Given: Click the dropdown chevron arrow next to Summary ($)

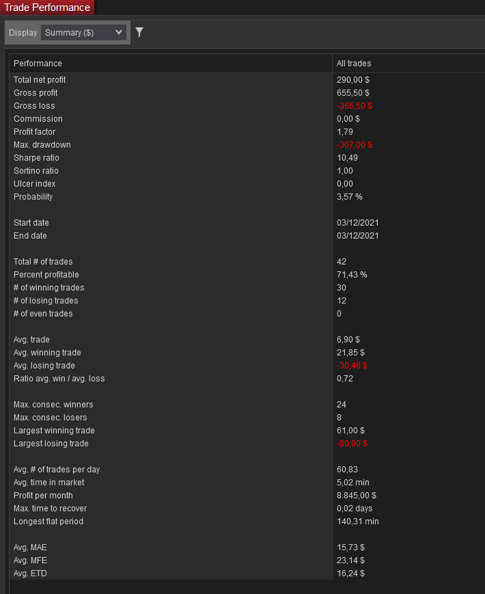Looking at the screenshot, I should click(x=118, y=32).
